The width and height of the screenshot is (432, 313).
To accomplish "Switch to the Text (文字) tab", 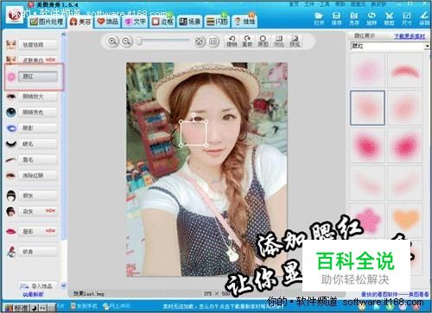I will click(x=135, y=22).
